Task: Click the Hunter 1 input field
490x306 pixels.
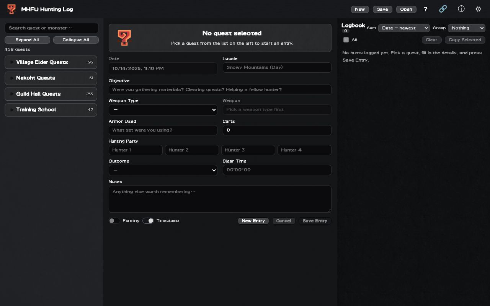Action: pos(136,150)
